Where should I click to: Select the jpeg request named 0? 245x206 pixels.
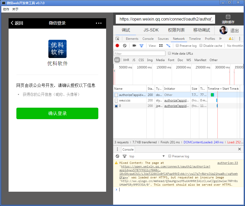[178, 106]
